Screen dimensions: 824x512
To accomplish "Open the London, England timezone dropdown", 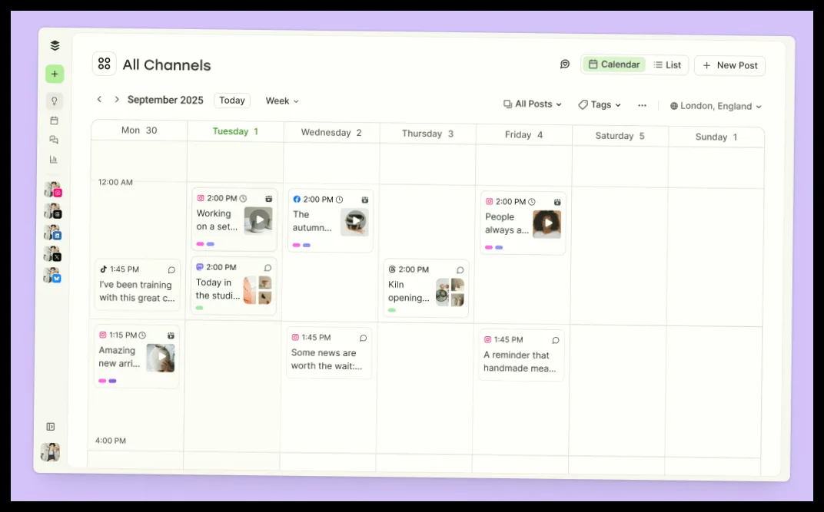I will point(716,106).
